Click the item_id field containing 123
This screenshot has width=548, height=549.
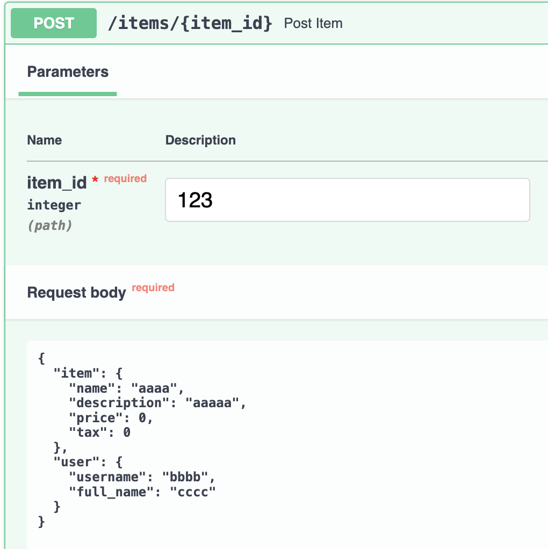point(347,200)
